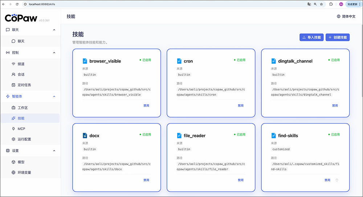Open the file_reader skill title
The height and width of the screenshot is (197, 363).
coord(195,136)
